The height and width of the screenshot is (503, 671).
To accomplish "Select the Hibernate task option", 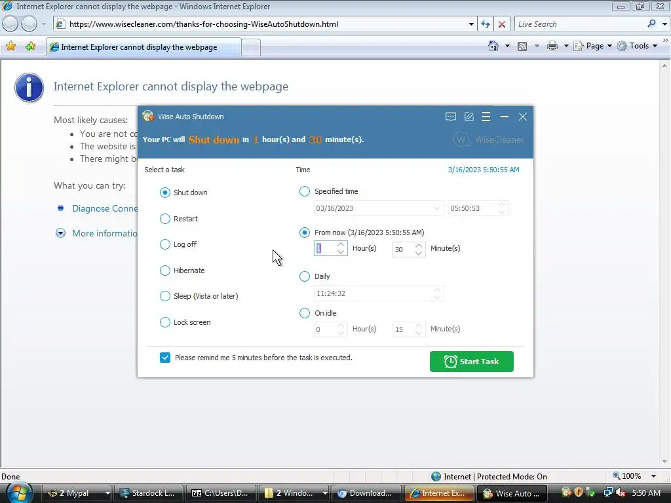I will pos(164,270).
